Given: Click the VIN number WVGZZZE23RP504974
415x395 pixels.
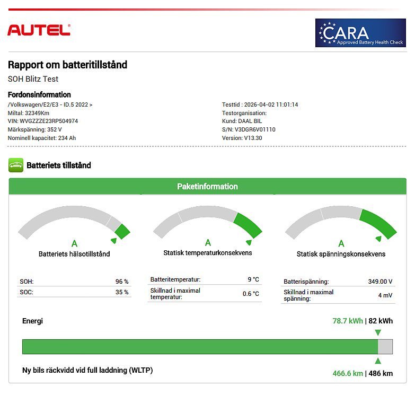Looking at the screenshot, I should 43,121.
